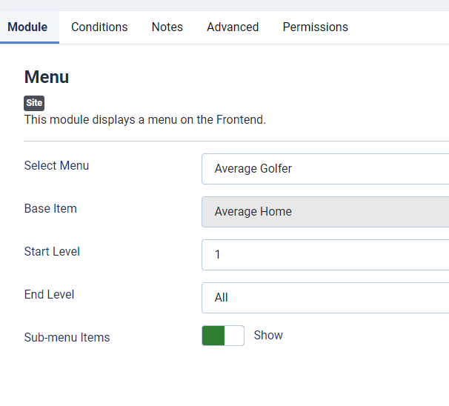The width and height of the screenshot is (449, 406).
Task: Click the Site badge under Menu heading
Action: 34,103
